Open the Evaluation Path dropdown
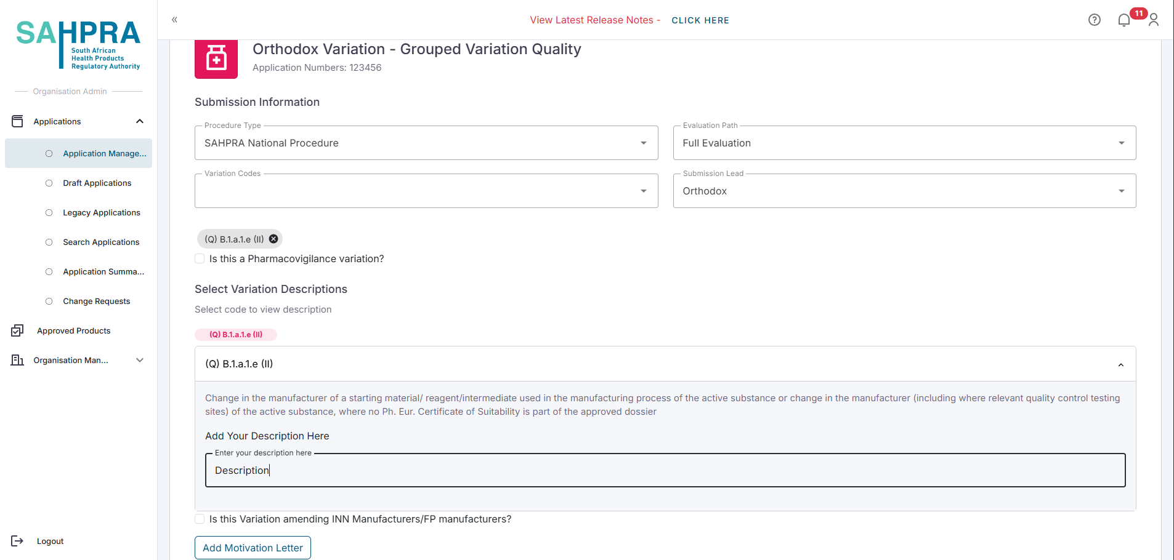This screenshot has width=1174, height=560. tap(904, 143)
